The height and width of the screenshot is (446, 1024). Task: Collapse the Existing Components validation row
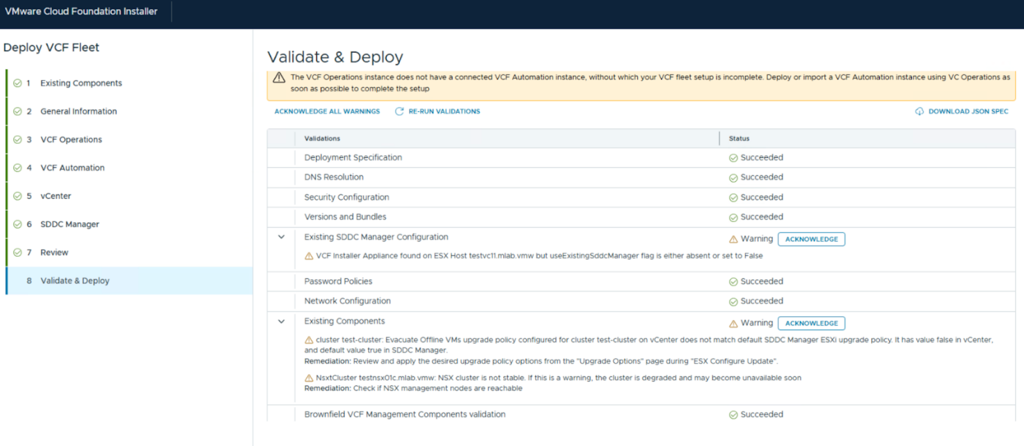point(281,322)
